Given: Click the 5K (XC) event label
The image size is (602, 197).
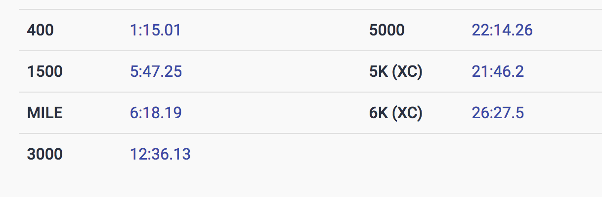Looking at the screenshot, I should click(x=396, y=72).
